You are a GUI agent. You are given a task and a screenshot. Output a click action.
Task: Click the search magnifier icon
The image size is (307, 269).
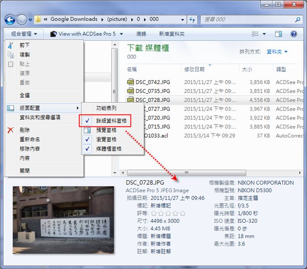297,20
